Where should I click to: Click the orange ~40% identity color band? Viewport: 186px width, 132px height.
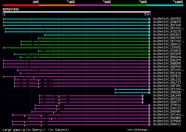pyautogui.click(x=57, y=5)
